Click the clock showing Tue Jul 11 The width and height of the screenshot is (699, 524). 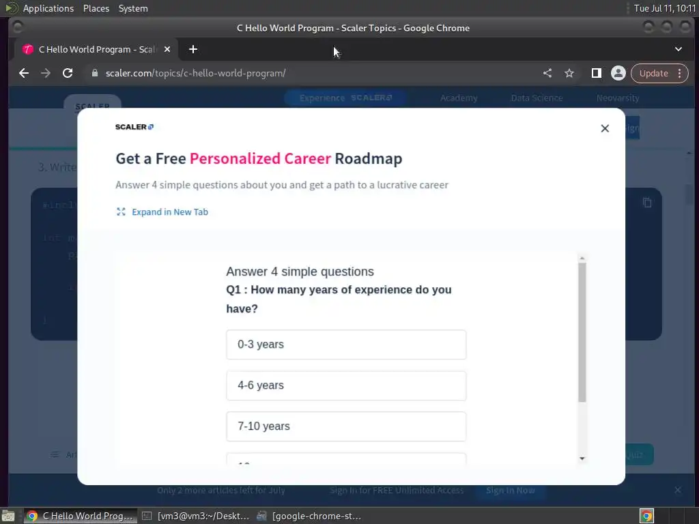(x=664, y=8)
